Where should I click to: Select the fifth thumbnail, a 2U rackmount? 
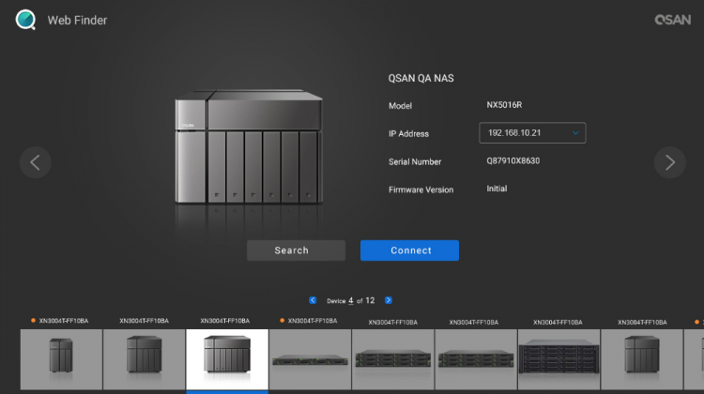[x=392, y=358]
